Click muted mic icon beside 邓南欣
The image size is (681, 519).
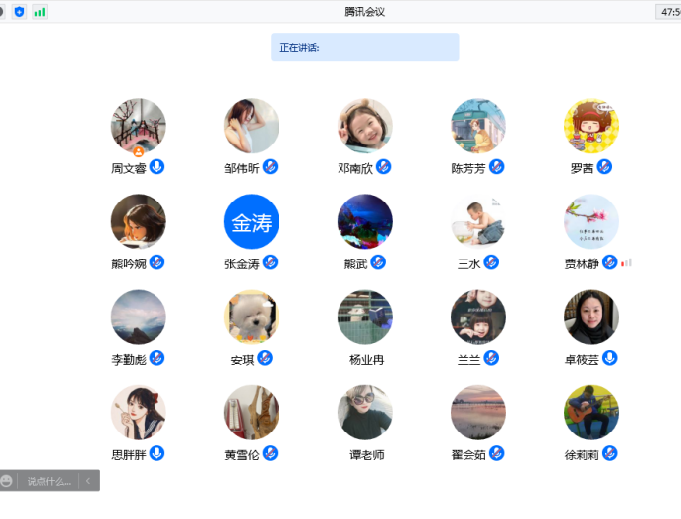(x=383, y=167)
